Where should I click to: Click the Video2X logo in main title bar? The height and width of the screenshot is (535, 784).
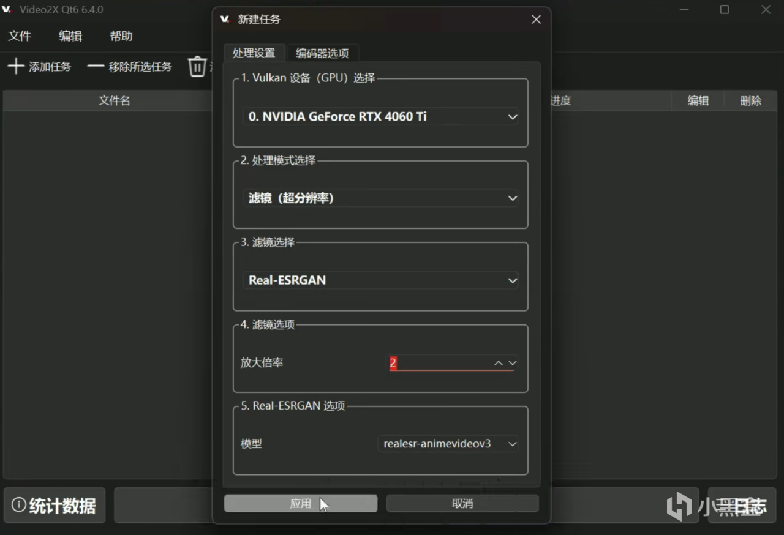(8, 10)
